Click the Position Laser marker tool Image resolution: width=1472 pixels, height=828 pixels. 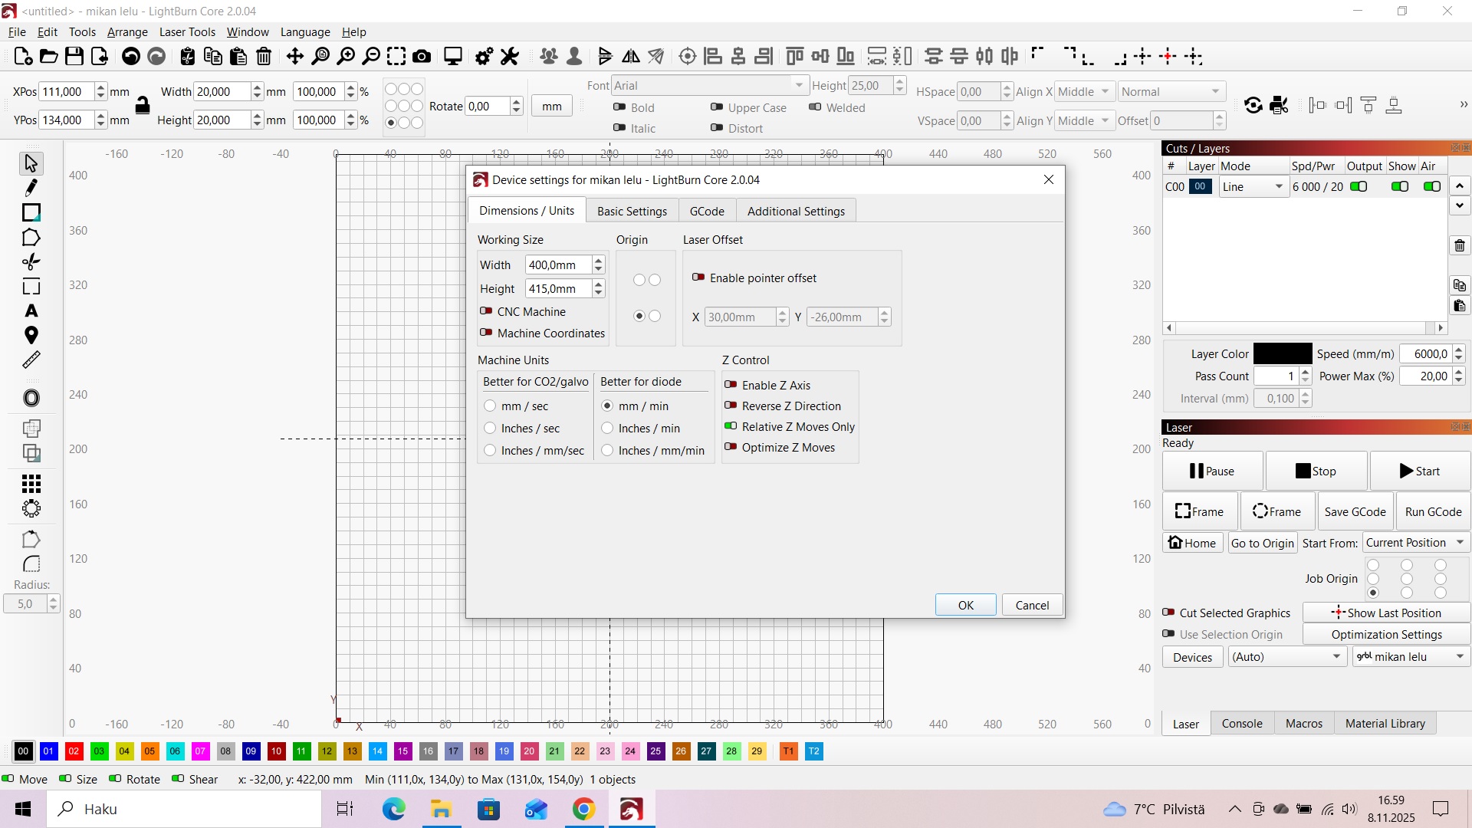[x=31, y=335]
